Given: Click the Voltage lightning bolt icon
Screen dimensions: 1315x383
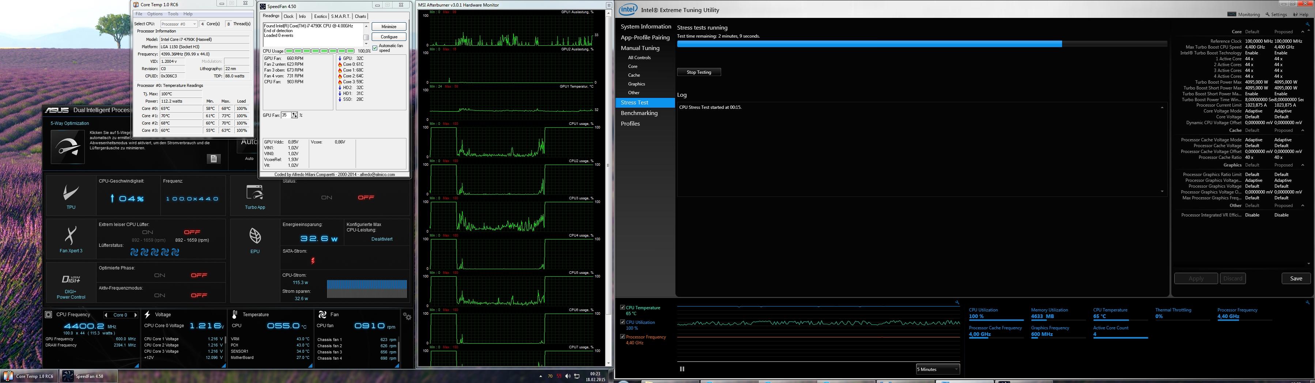Looking at the screenshot, I should (147, 315).
